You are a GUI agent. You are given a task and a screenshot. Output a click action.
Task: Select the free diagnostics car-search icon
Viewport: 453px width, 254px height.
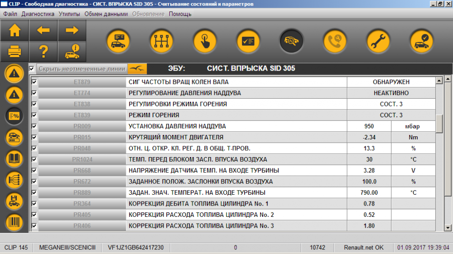[291, 41]
